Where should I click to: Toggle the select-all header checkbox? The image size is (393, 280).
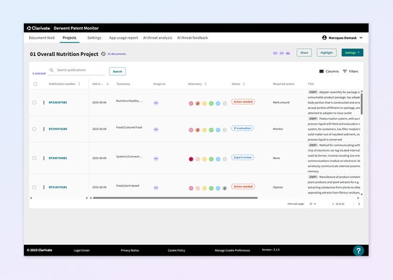(x=35, y=84)
